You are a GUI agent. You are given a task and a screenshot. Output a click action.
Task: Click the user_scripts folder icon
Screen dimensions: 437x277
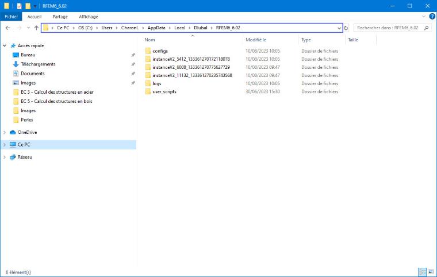(x=148, y=91)
